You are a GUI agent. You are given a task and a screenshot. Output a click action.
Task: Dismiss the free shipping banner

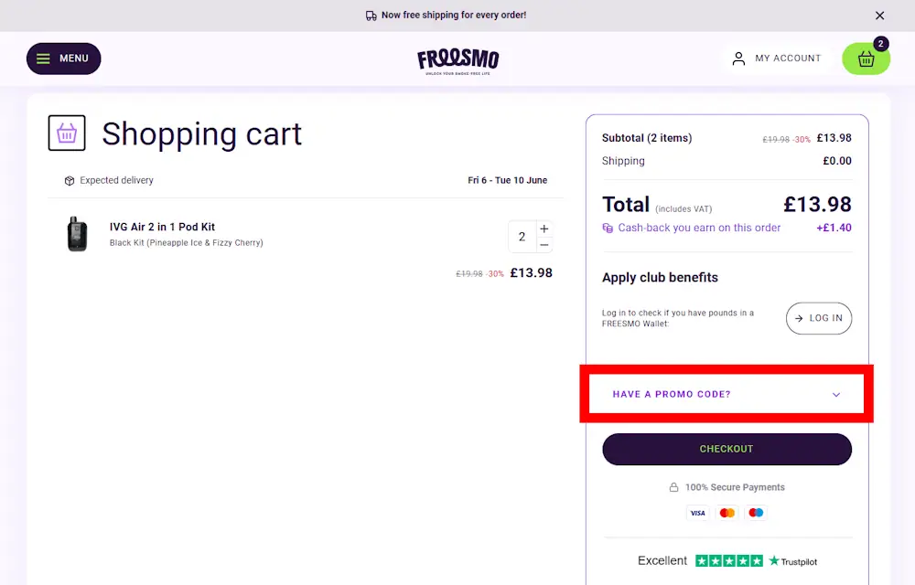pyautogui.click(x=879, y=15)
